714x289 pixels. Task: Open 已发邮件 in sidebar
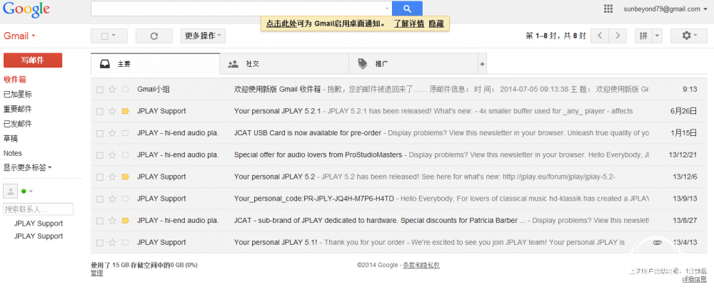(17, 123)
